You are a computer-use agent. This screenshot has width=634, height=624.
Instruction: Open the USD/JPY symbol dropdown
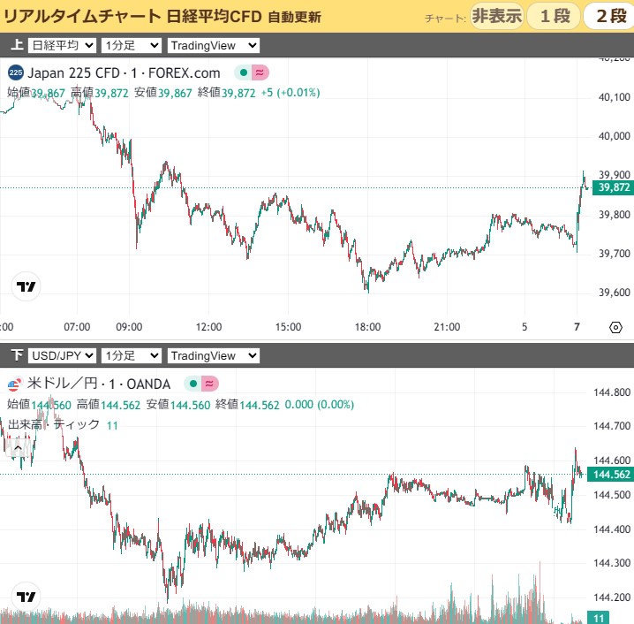[x=61, y=355]
